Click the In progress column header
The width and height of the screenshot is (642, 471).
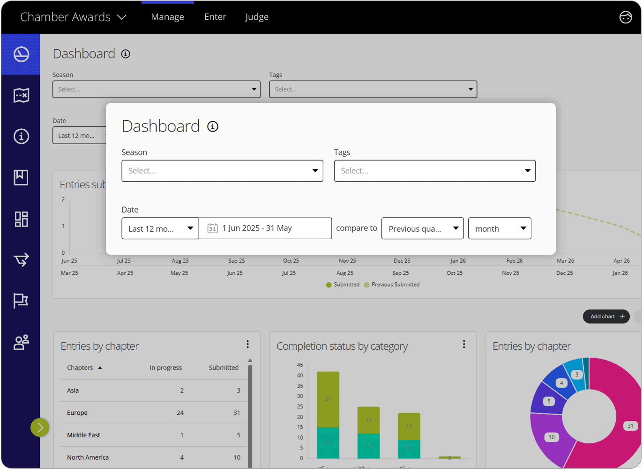(x=165, y=368)
